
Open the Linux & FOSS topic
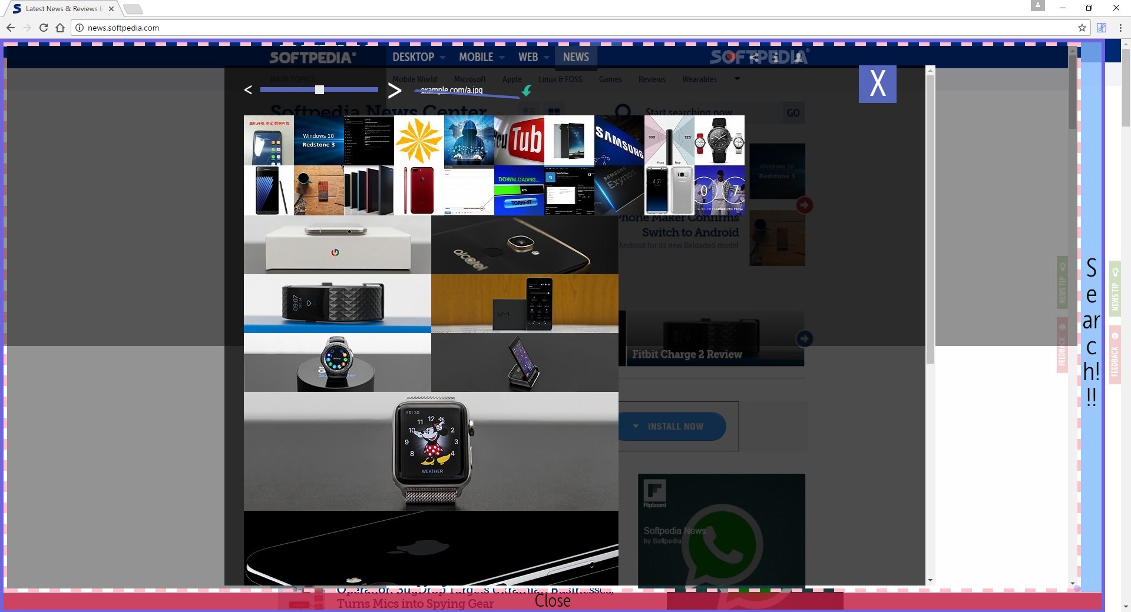pos(560,79)
